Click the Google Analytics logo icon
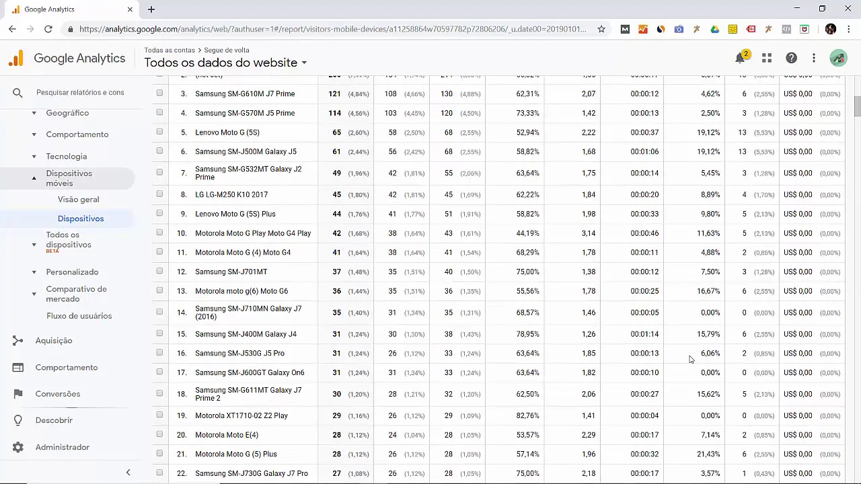 (16, 58)
